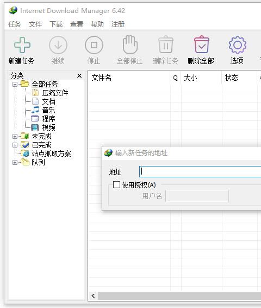Screen dimensions: 261x308
Task: Close the 分类 categories panel
Action: coord(79,75)
